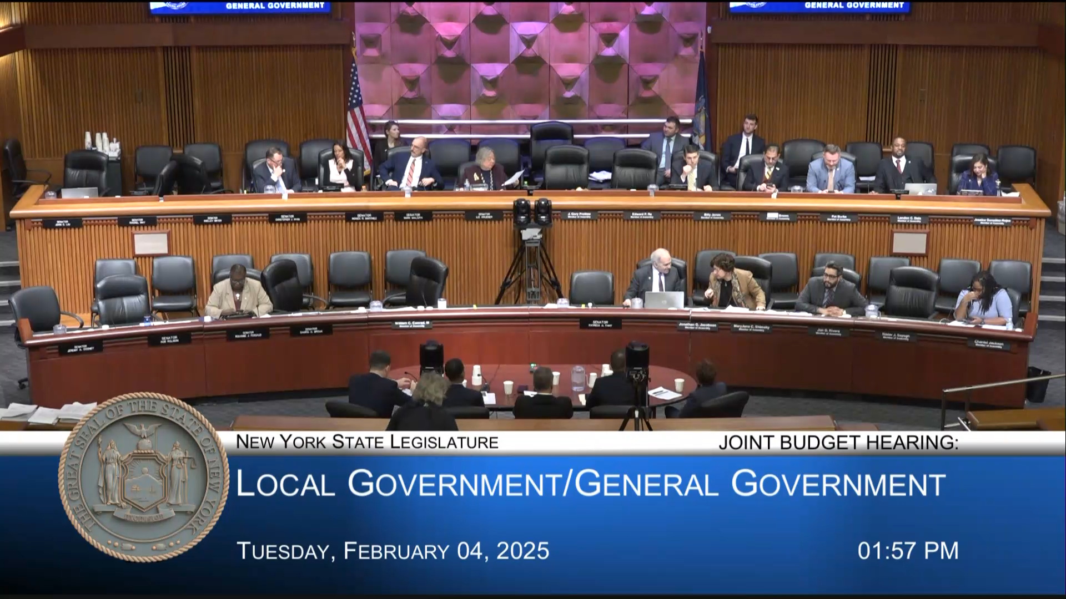Click the top-left General Government display screen

coord(240,7)
